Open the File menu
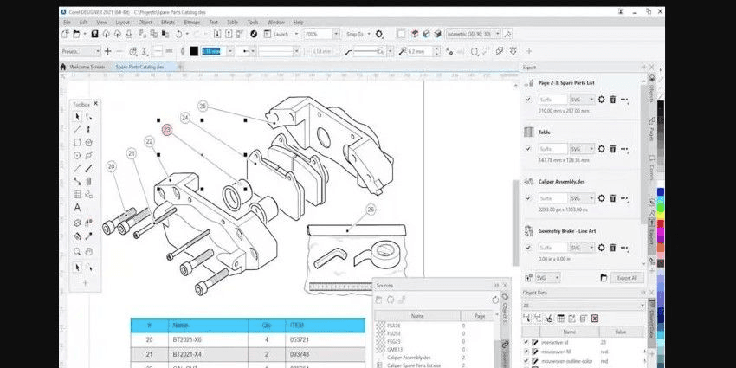This screenshot has width=736, height=368. (68, 22)
